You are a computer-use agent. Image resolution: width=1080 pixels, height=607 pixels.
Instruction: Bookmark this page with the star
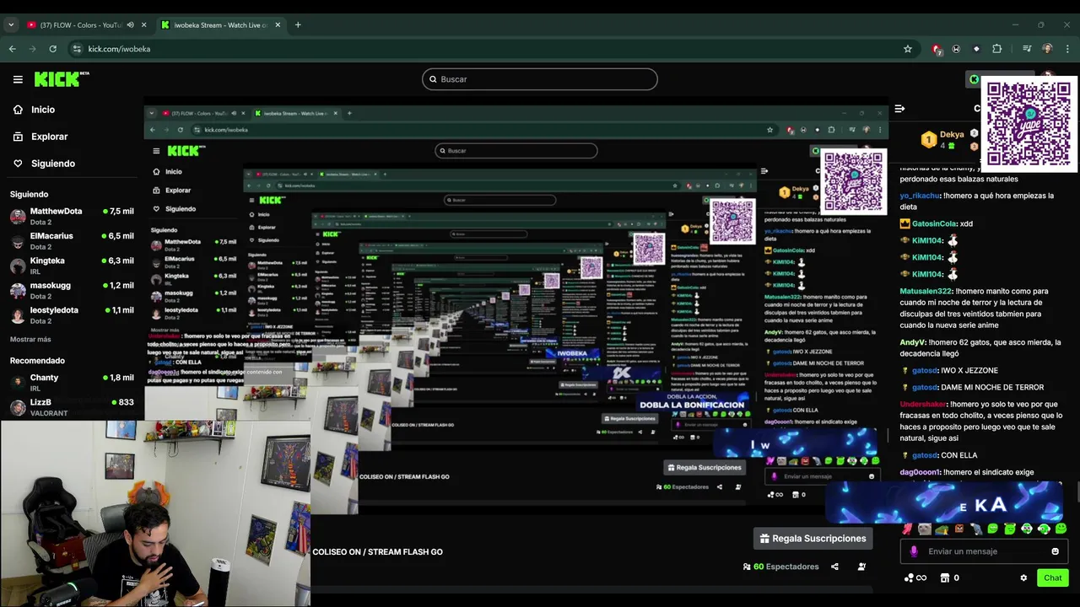point(908,49)
